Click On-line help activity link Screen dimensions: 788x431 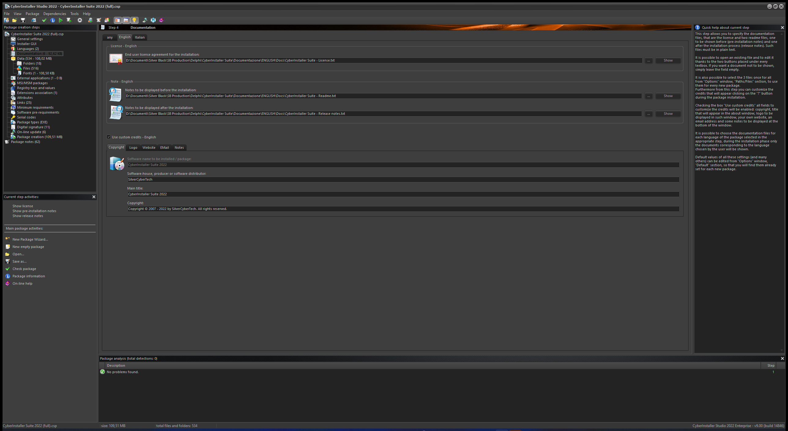click(x=22, y=283)
